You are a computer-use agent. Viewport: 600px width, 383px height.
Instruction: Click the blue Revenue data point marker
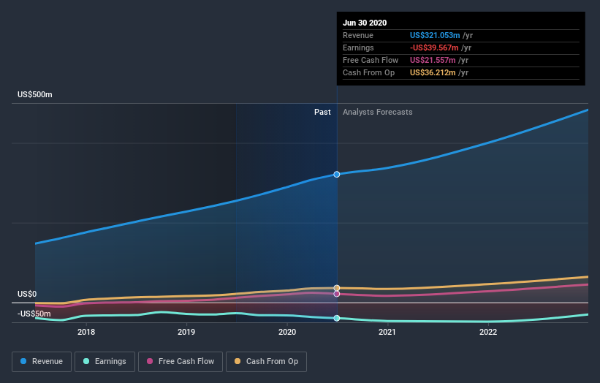tap(337, 175)
